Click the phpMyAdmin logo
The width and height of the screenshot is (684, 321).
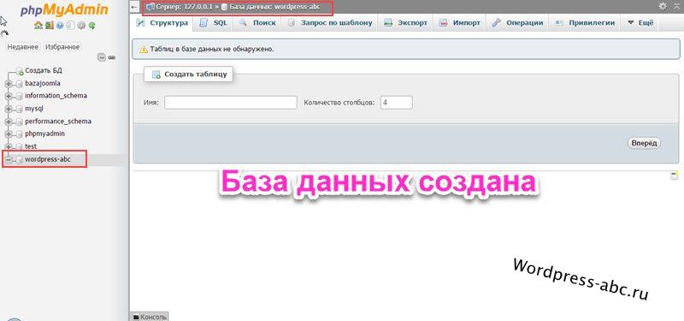(64, 10)
